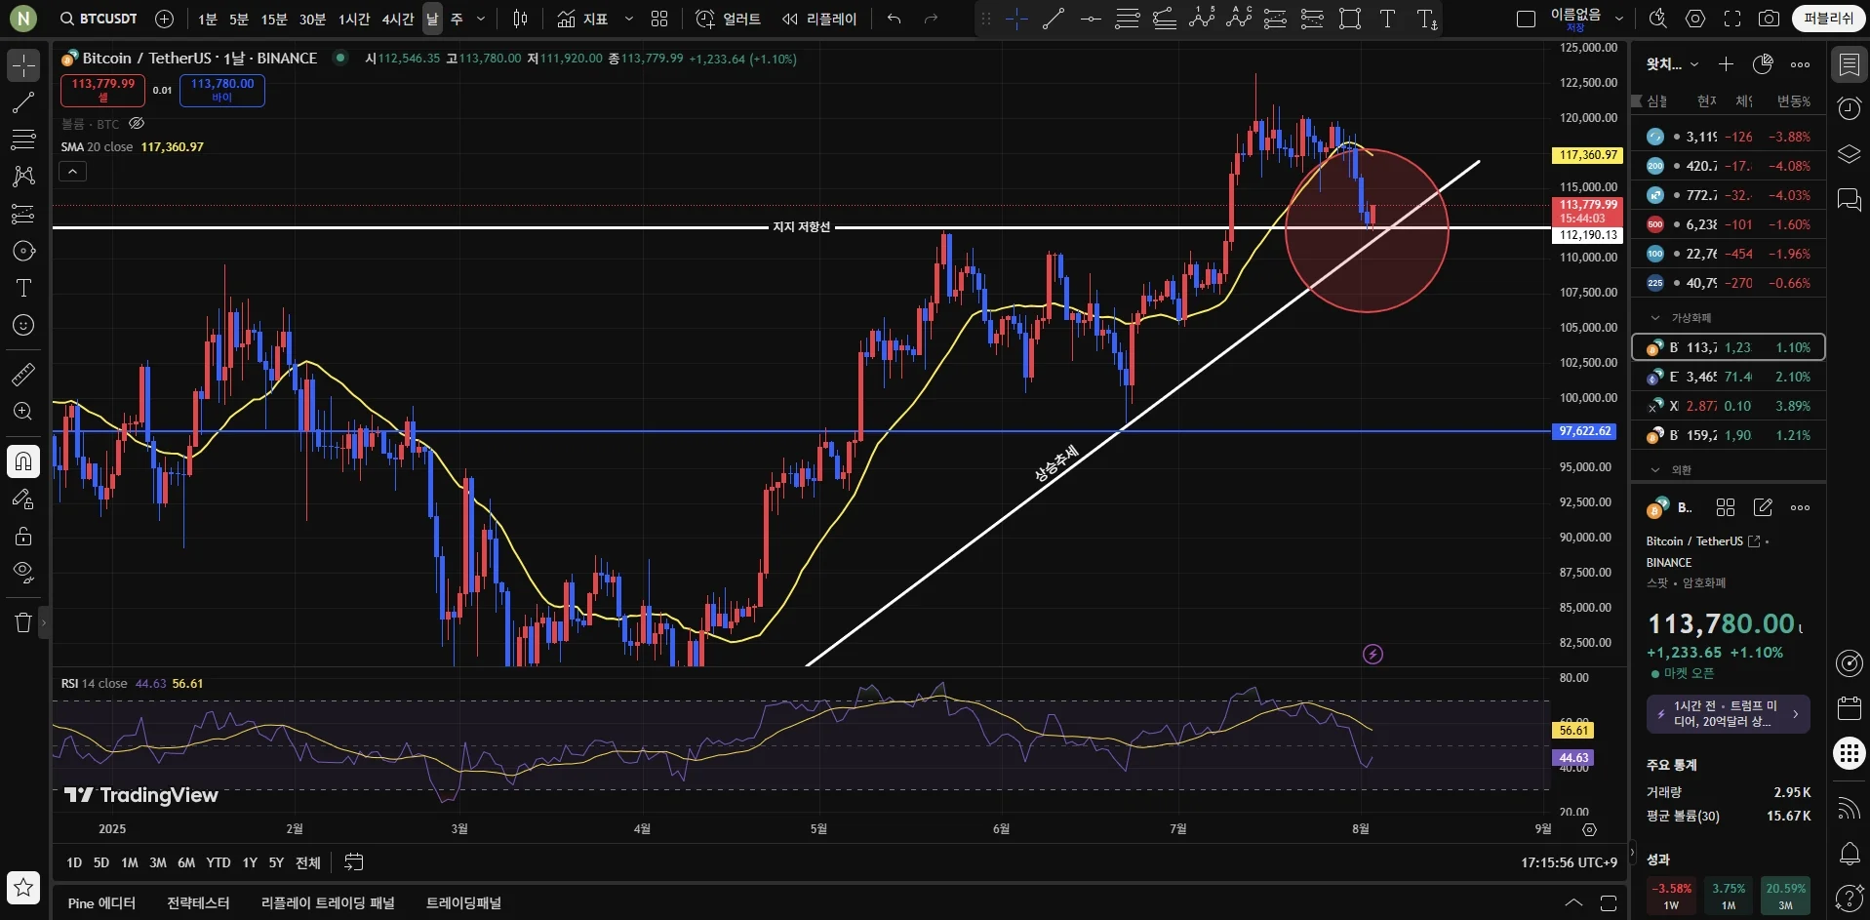1870x920 pixels.
Task: Open the 전략테스터 tab
Action: [198, 903]
